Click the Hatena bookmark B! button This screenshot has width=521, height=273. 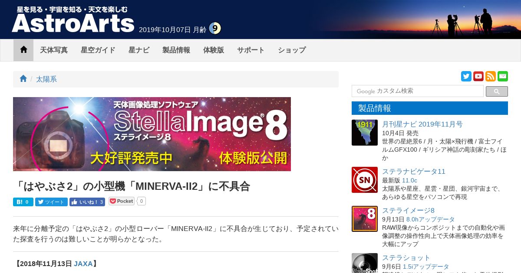click(23, 202)
